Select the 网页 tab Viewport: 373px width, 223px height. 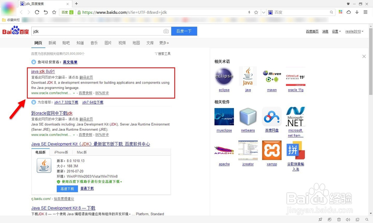[x=38, y=43]
